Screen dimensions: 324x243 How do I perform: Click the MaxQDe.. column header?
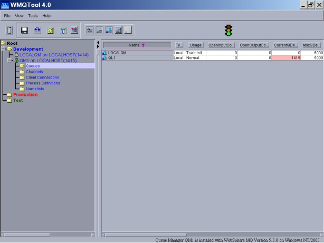(x=312, y=45)
